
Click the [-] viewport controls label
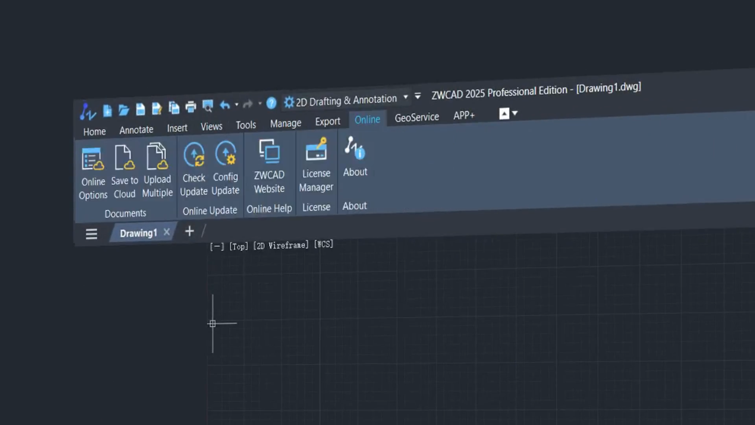click(x=217, y=247)
